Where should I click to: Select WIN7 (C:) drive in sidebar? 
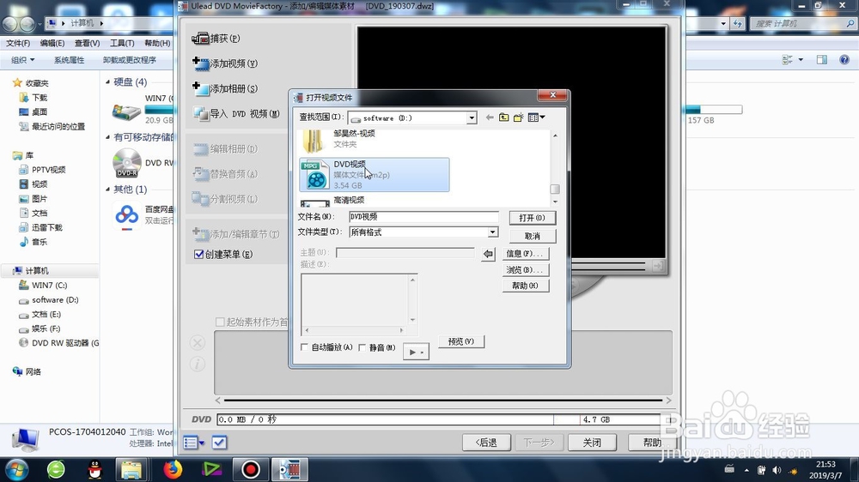point(43,285)
